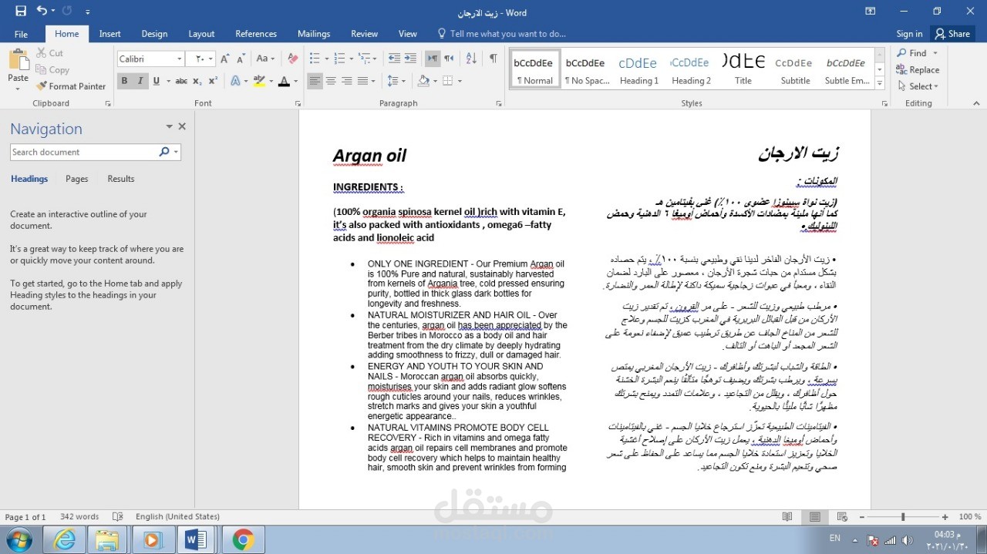Select the Pages tab in Navigation pane
987x554 pixels.
tap(76, 178)
